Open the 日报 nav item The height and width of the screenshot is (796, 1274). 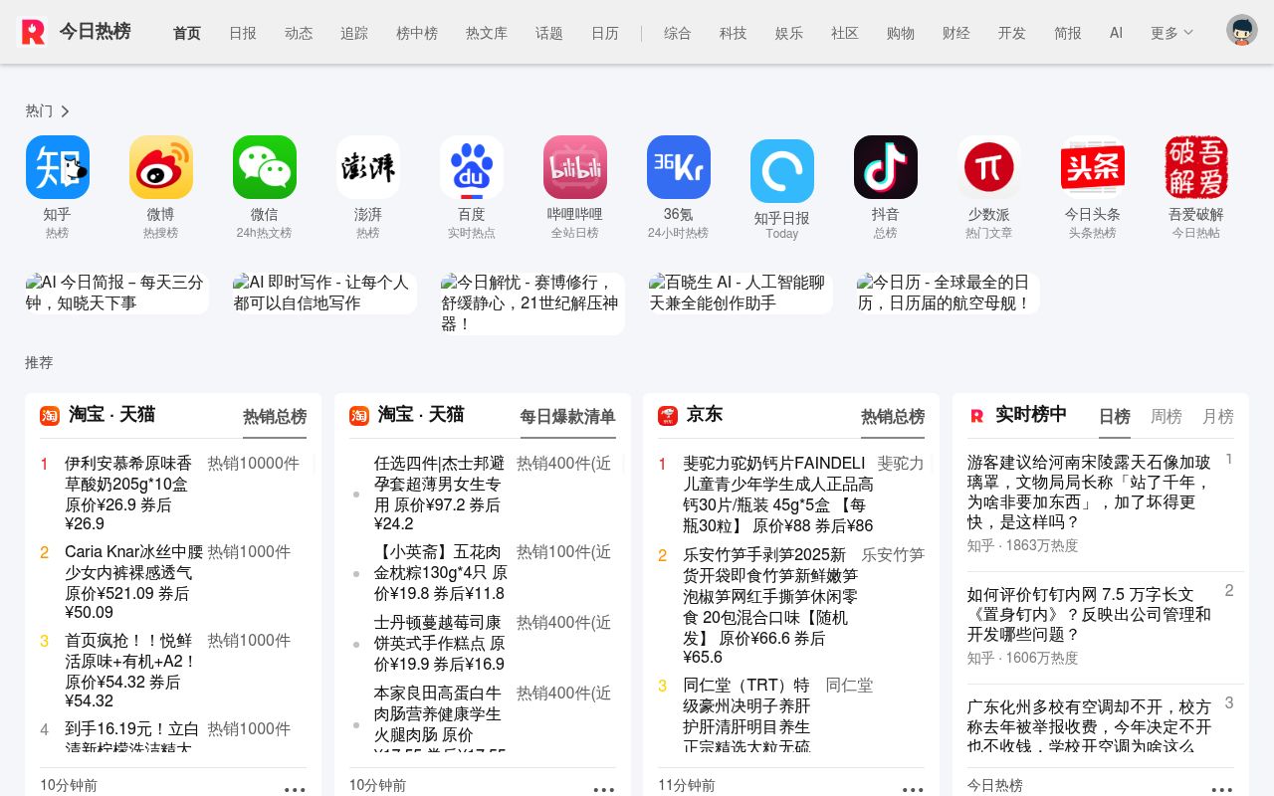pos(243,33)
